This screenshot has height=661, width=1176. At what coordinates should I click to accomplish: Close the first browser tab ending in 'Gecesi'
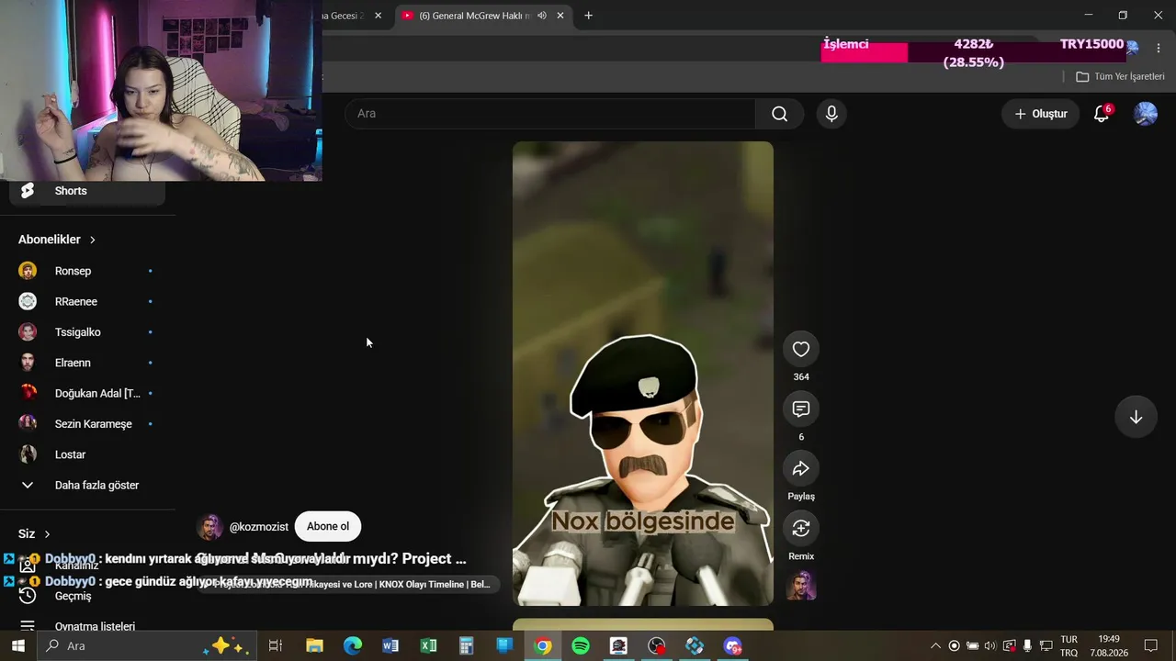point(378,16)
